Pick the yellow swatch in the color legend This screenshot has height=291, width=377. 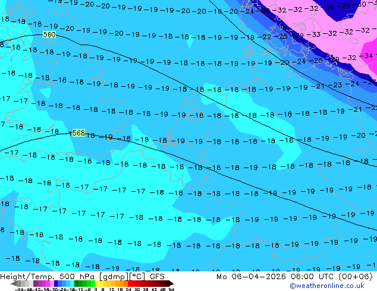(x=97, y=284)
